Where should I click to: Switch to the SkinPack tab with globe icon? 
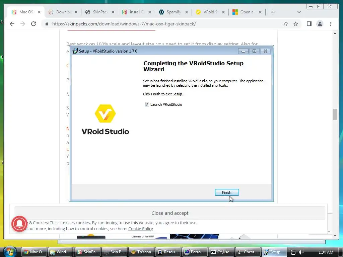97,12
